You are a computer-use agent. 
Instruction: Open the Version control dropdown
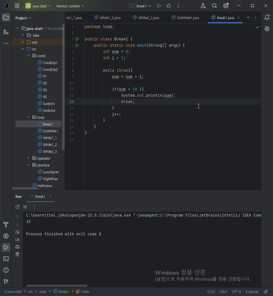click(70, 6)
